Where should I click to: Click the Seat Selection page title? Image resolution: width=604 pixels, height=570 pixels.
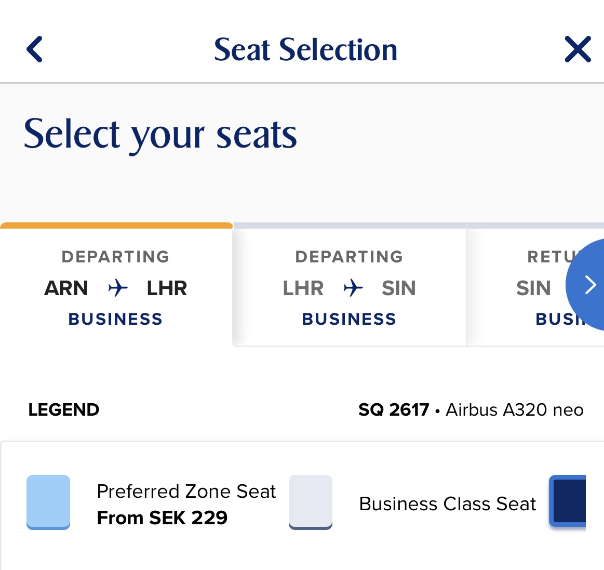pos(305,49)
